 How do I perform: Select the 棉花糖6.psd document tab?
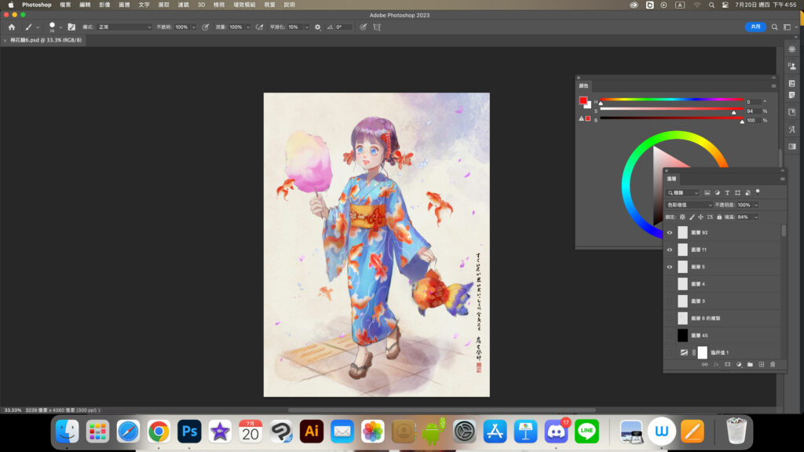point(45,40)
